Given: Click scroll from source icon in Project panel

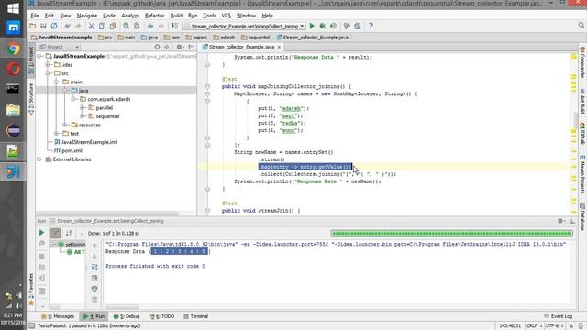Looking at the screenshot, I should click(157, 47).
